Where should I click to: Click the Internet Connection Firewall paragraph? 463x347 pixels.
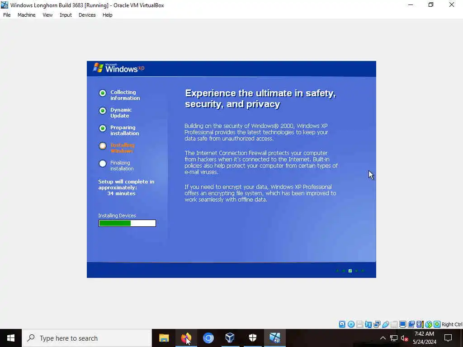click(x=261, y=163)
